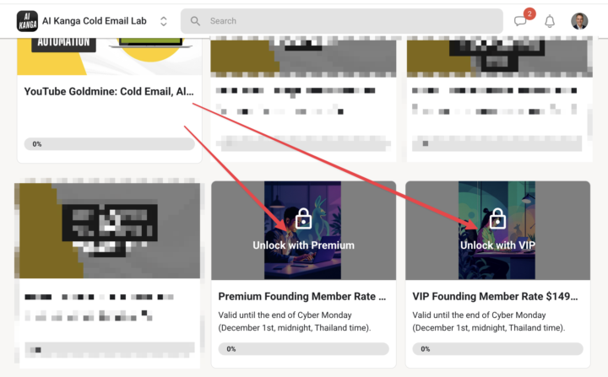Screen dimensions: 608x377
Task: Open VIP Founding Member Rate $149 title
Action: (495, 296)
